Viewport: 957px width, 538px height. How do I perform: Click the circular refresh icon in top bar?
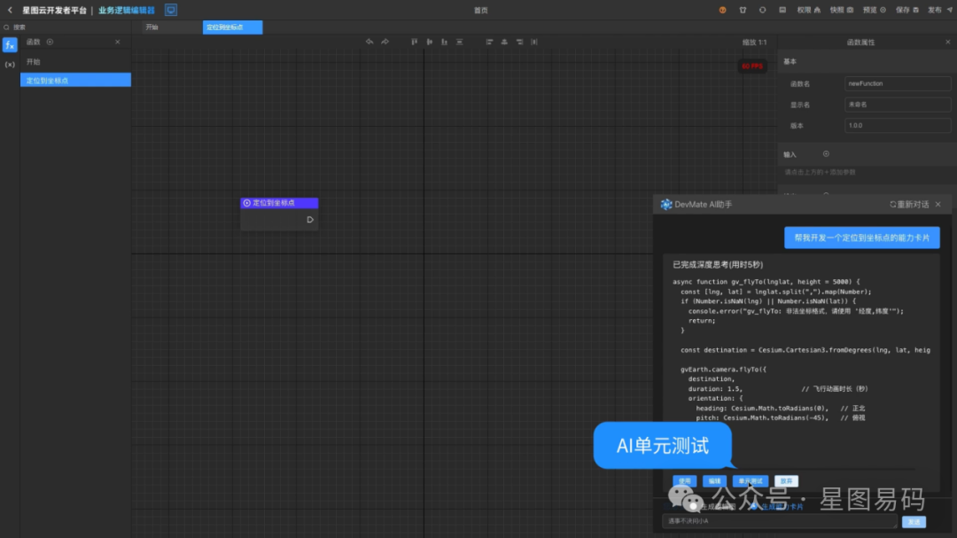(762, 10)
